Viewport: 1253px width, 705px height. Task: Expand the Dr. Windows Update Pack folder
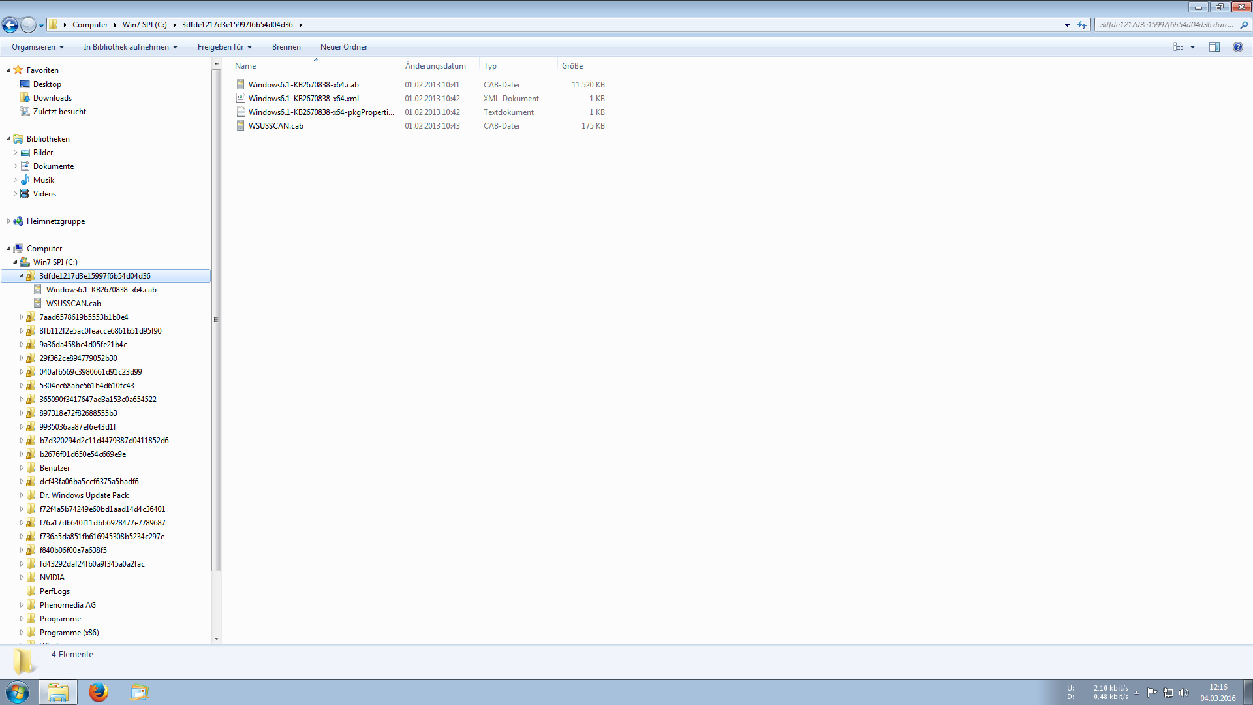pos(22,495)
